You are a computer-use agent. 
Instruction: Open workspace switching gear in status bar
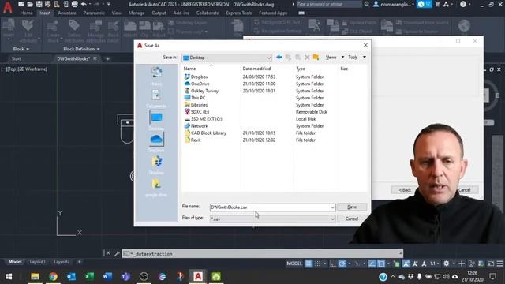tap(446, 263)
